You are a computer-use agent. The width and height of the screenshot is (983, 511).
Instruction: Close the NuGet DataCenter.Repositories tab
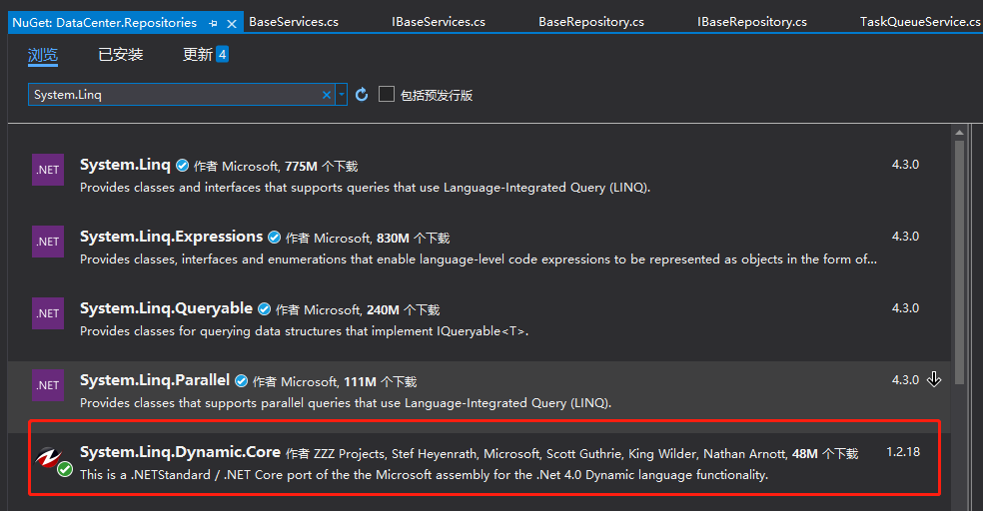pos(232,22)
